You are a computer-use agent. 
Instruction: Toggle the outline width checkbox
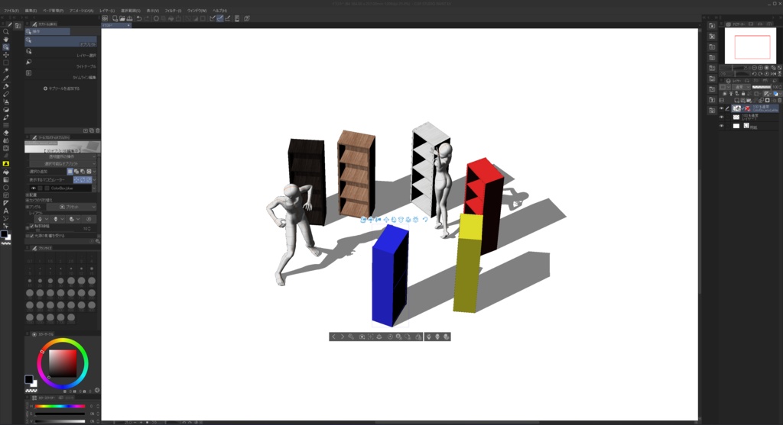(x=32, y=226)
